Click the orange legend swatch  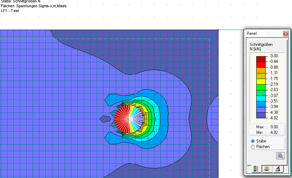click(261, 70)
